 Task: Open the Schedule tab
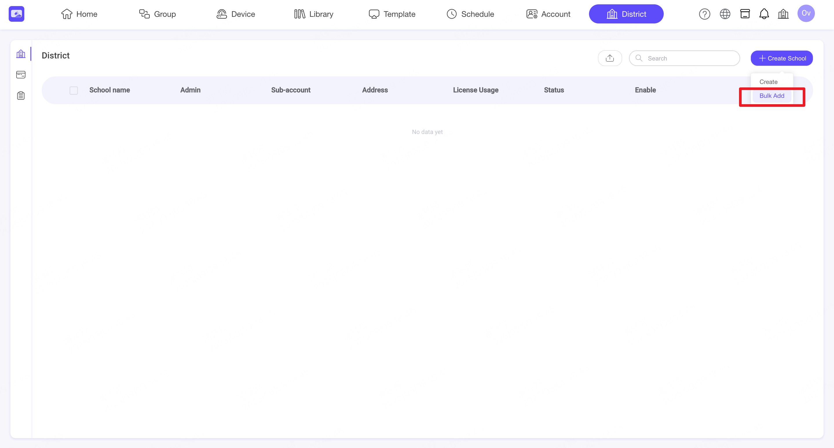coord(470,14)
